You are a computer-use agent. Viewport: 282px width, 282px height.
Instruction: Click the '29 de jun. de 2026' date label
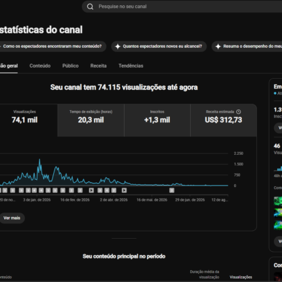click(x=190, y=200)
